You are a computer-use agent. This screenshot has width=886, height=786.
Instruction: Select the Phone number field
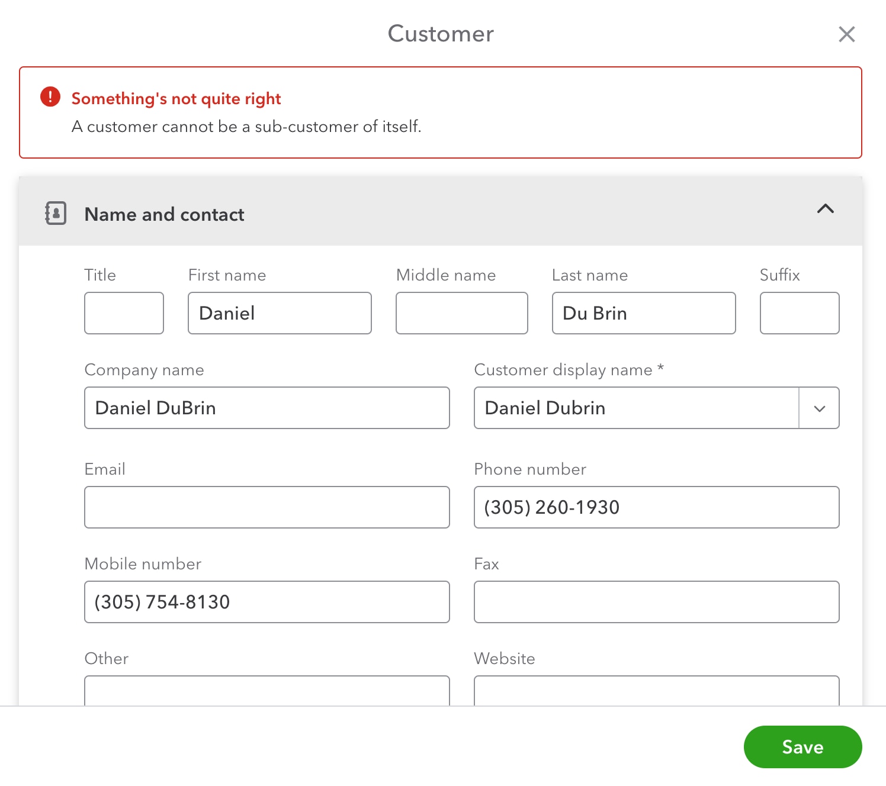pos(656,507)
